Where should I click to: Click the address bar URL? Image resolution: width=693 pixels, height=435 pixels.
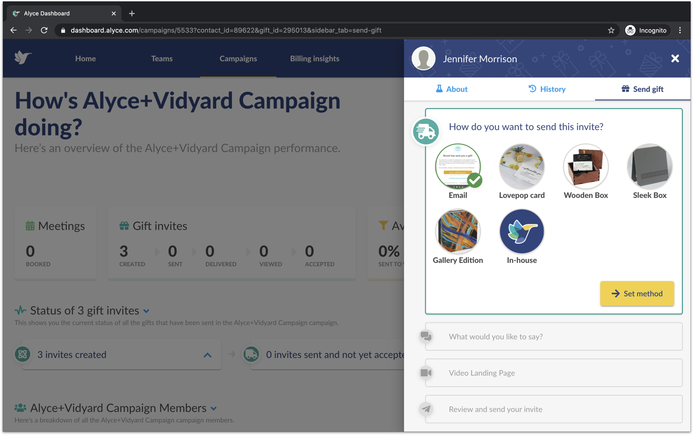point(226,30)
